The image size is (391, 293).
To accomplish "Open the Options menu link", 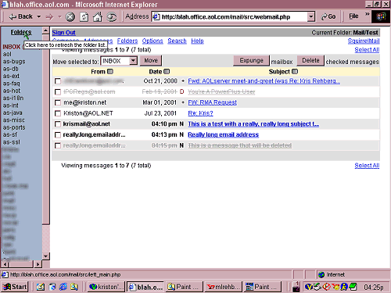I will (x=152, y=41).
